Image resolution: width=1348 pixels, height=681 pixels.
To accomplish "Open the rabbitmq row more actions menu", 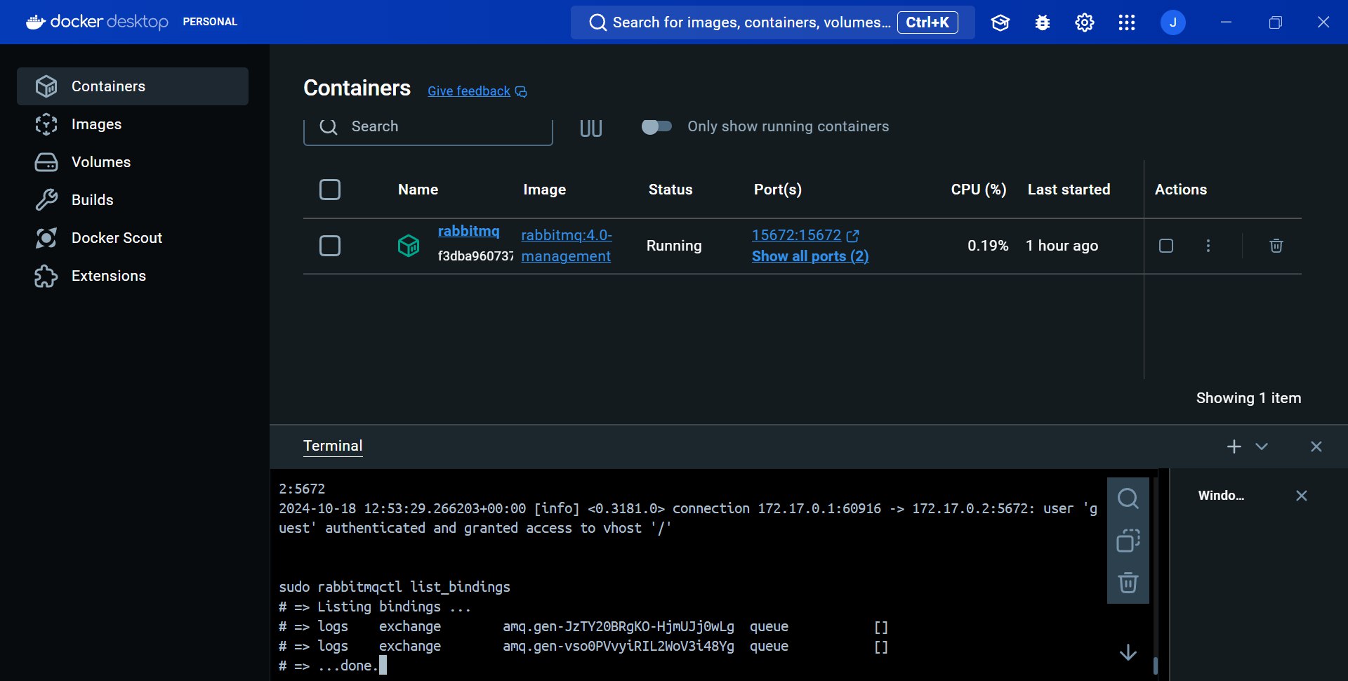I will tap(1208, 246).
